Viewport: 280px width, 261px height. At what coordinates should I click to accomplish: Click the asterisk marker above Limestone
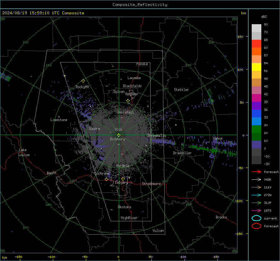(59, 117)
